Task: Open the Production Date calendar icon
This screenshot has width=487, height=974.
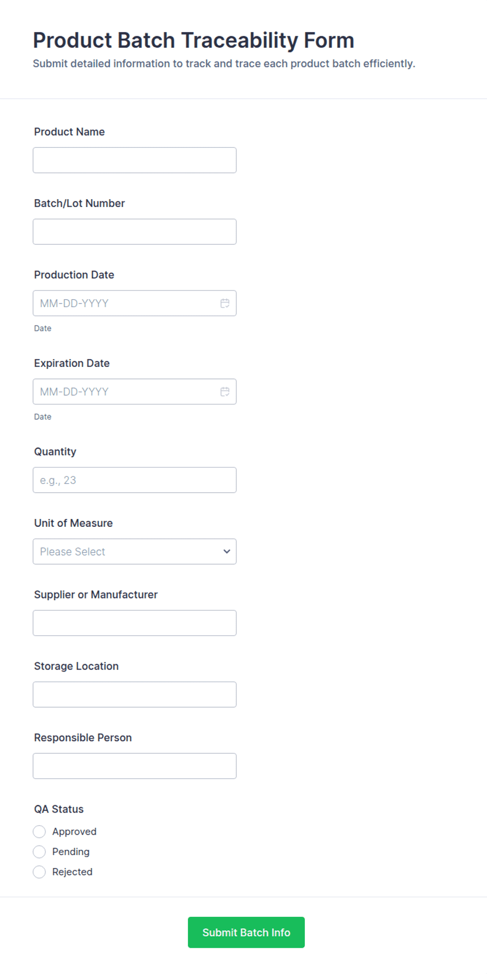Action: click(x=225, y=303)
